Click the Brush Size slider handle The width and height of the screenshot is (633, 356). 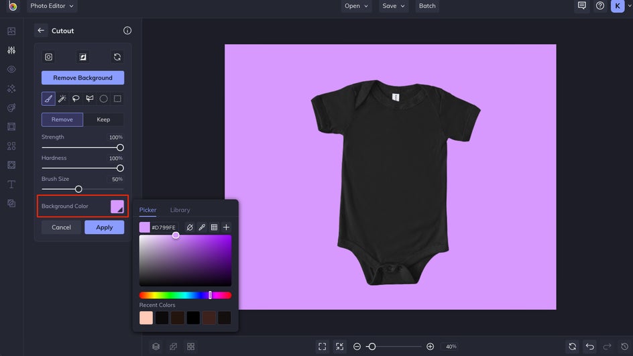pos(78,189)
